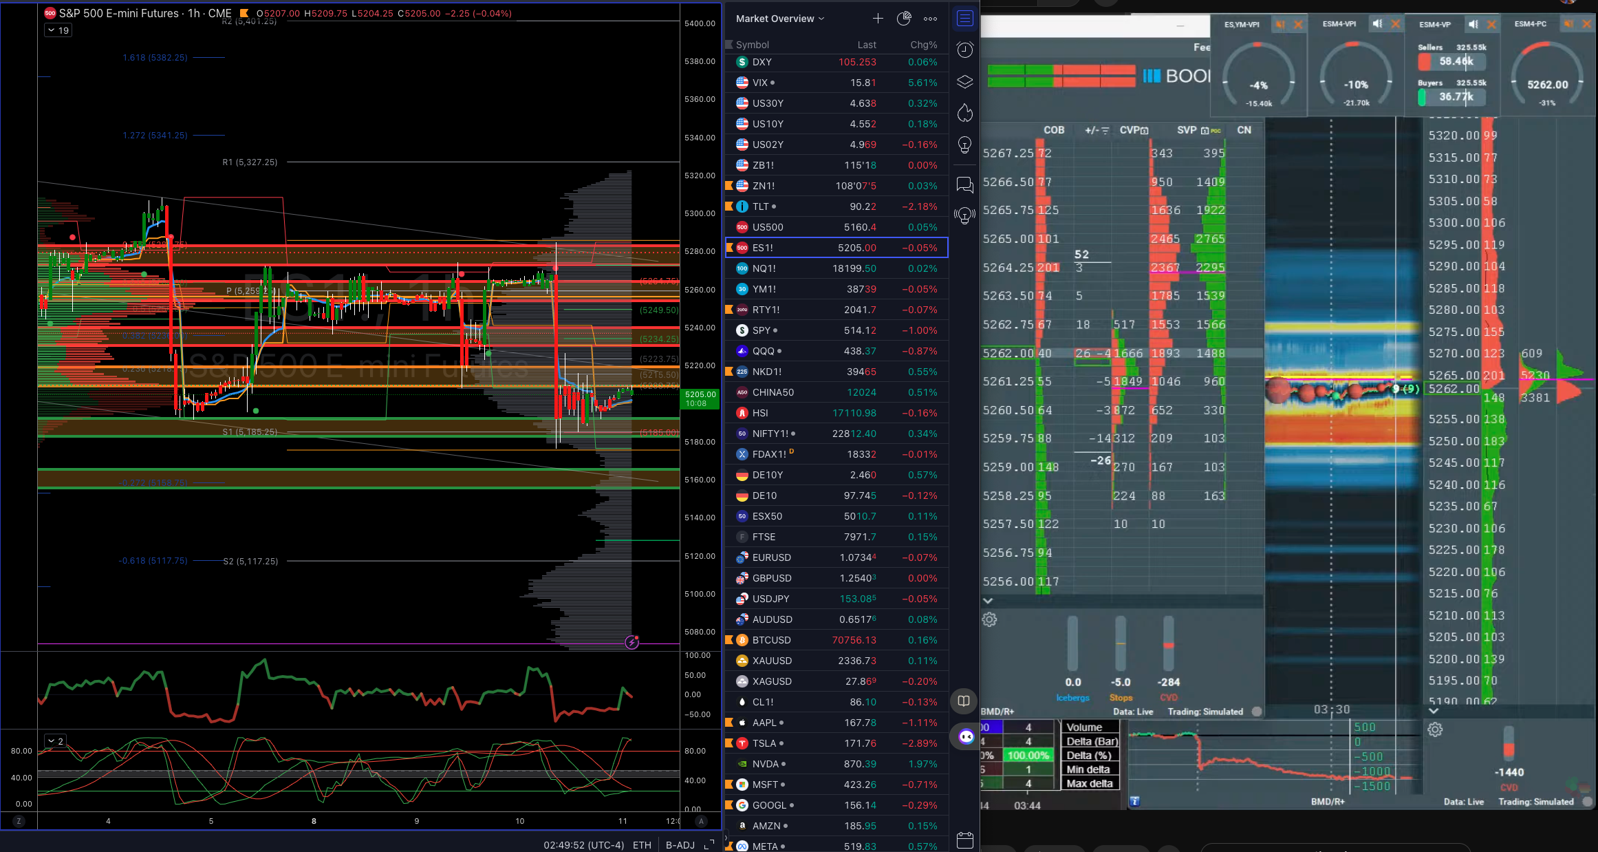1598x852 pixels.
Task: Close the ESM4-VP widget
Action: (1491, 24)
